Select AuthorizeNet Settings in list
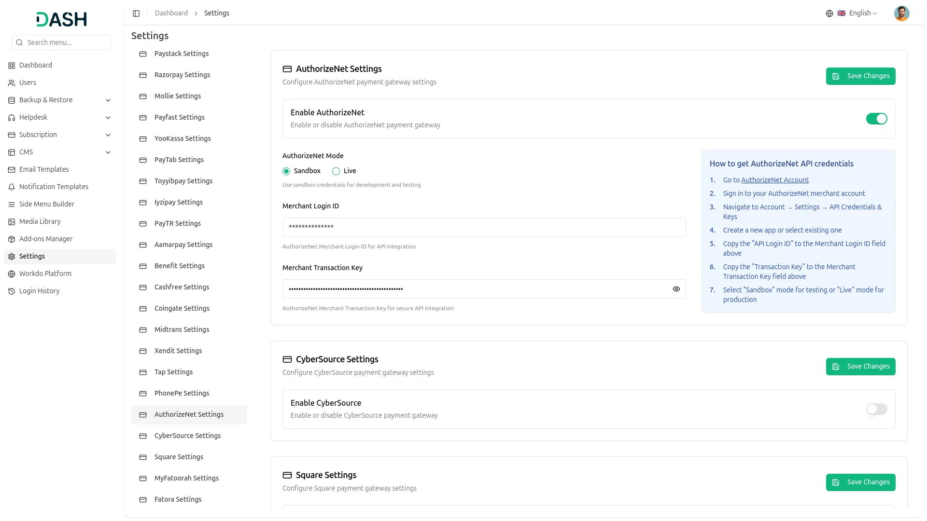Image resolution: width=927 pixels, height=521 pixels. 189,415
